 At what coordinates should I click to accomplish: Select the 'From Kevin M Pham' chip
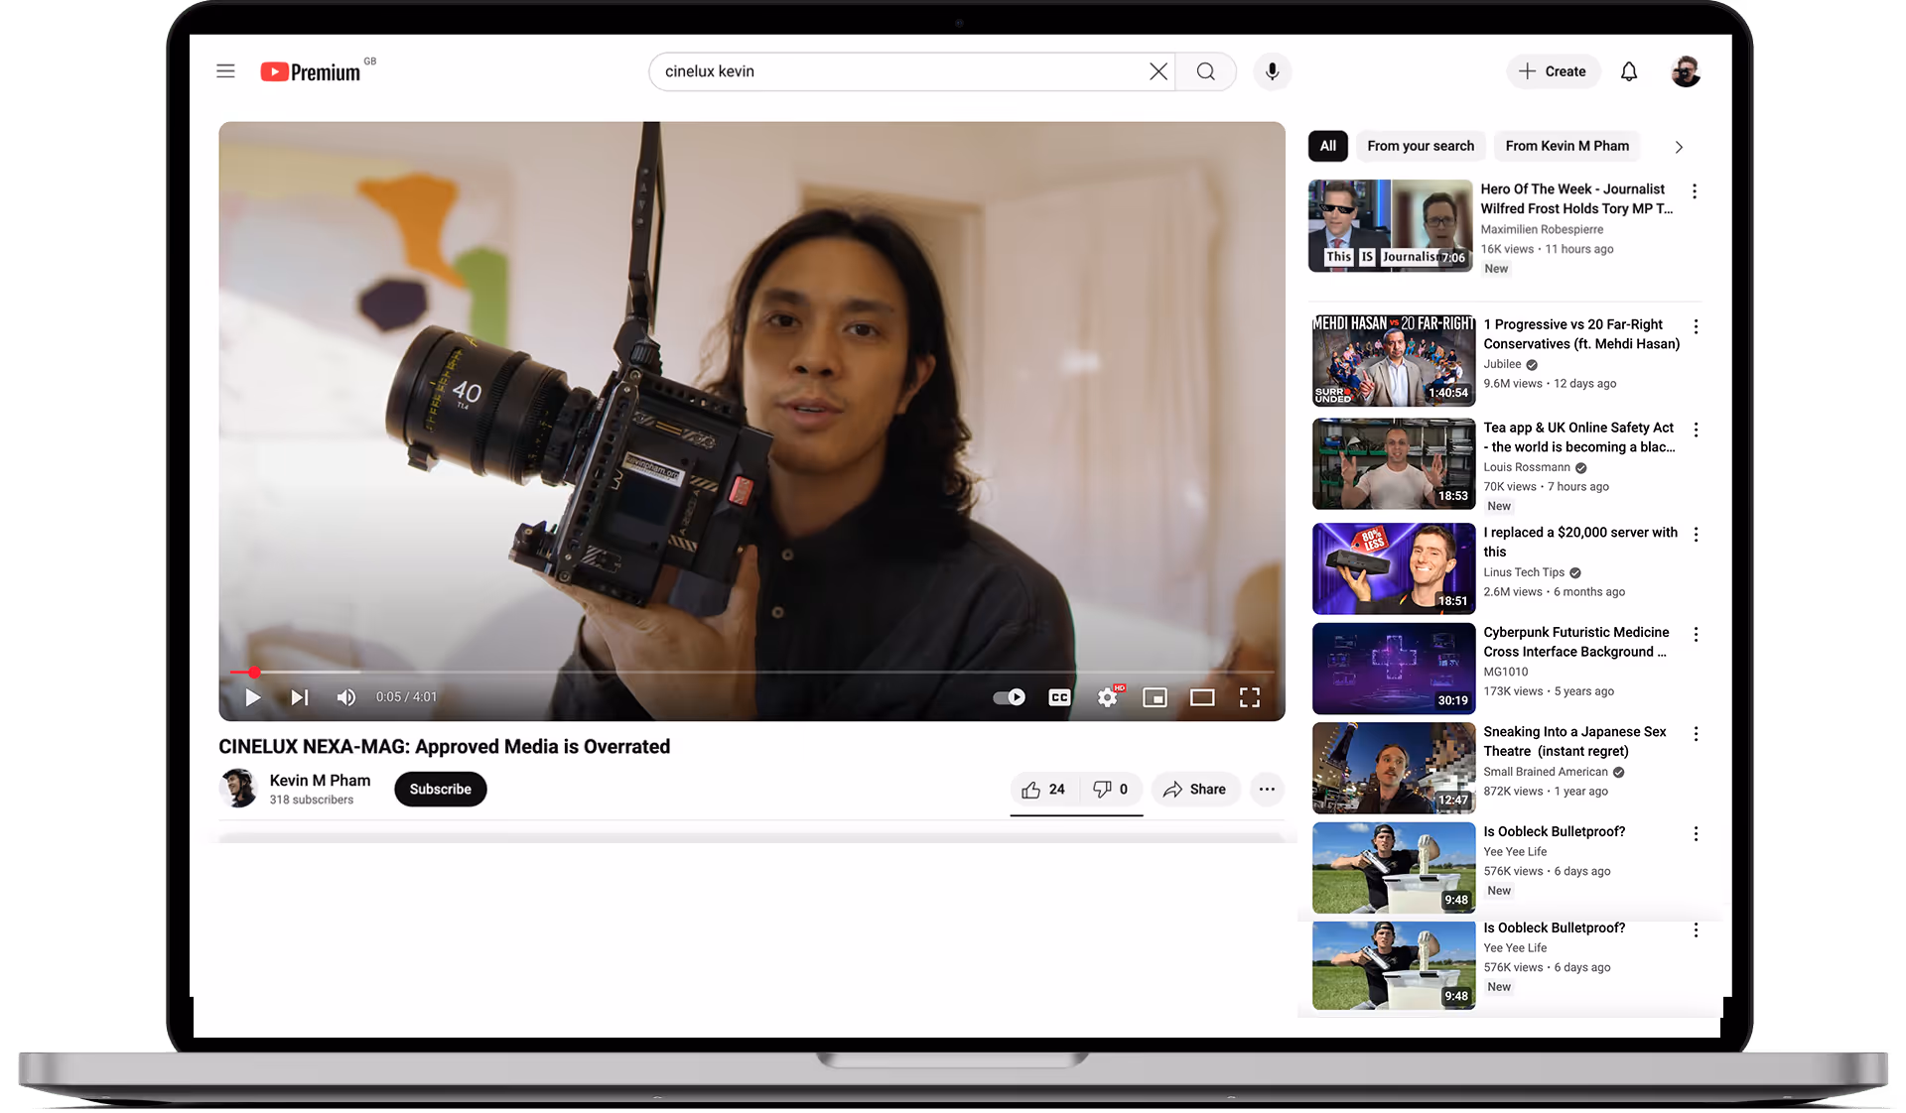[1566, 146]
